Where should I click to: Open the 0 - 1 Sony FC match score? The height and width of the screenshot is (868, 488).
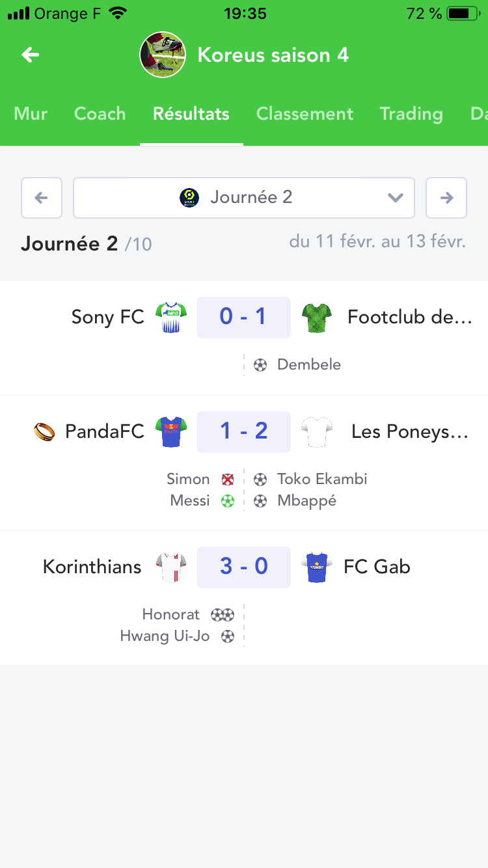[x=244, y=318]
